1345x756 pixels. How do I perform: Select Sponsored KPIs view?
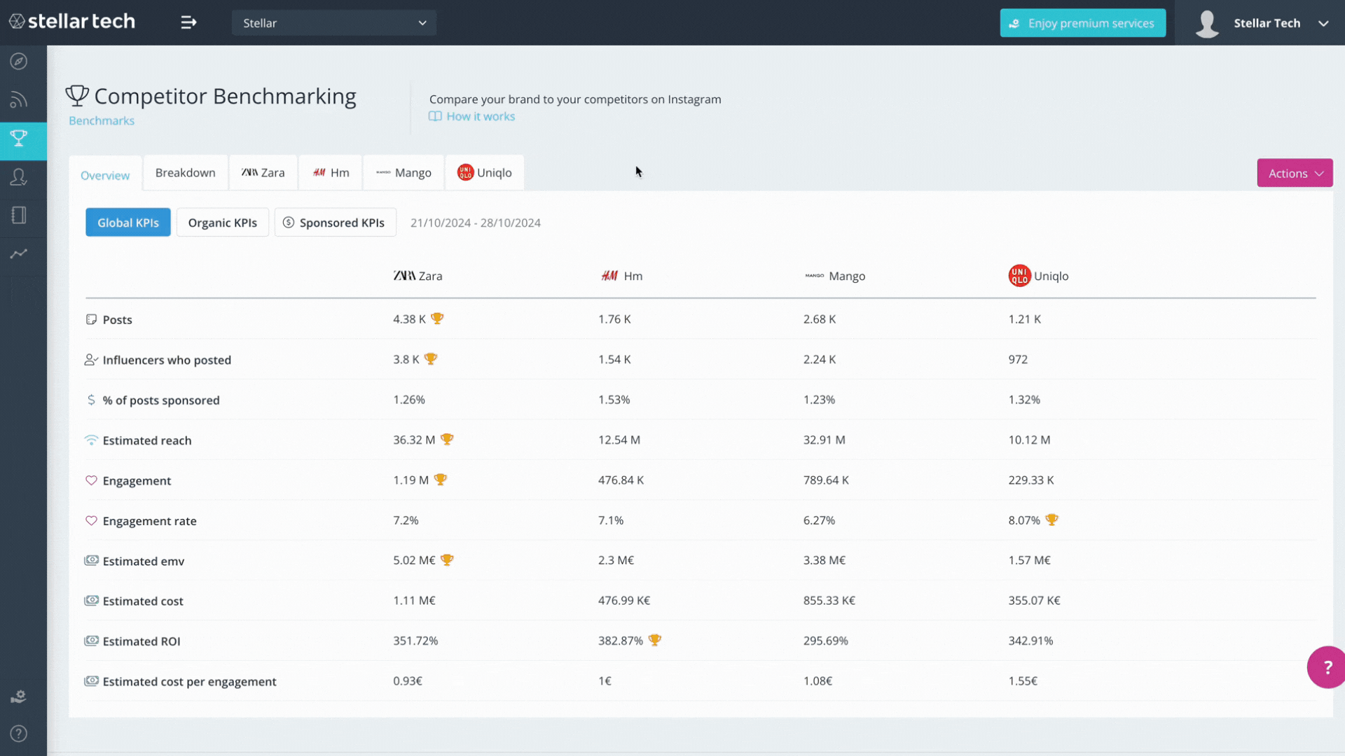(x=335, y=223)
